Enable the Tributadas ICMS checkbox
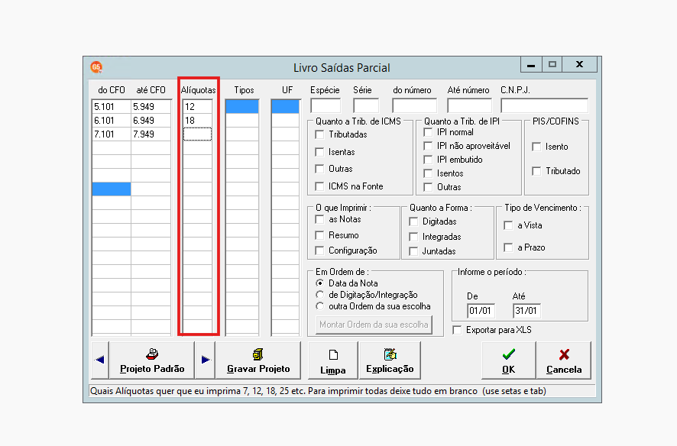 [320, 134]
